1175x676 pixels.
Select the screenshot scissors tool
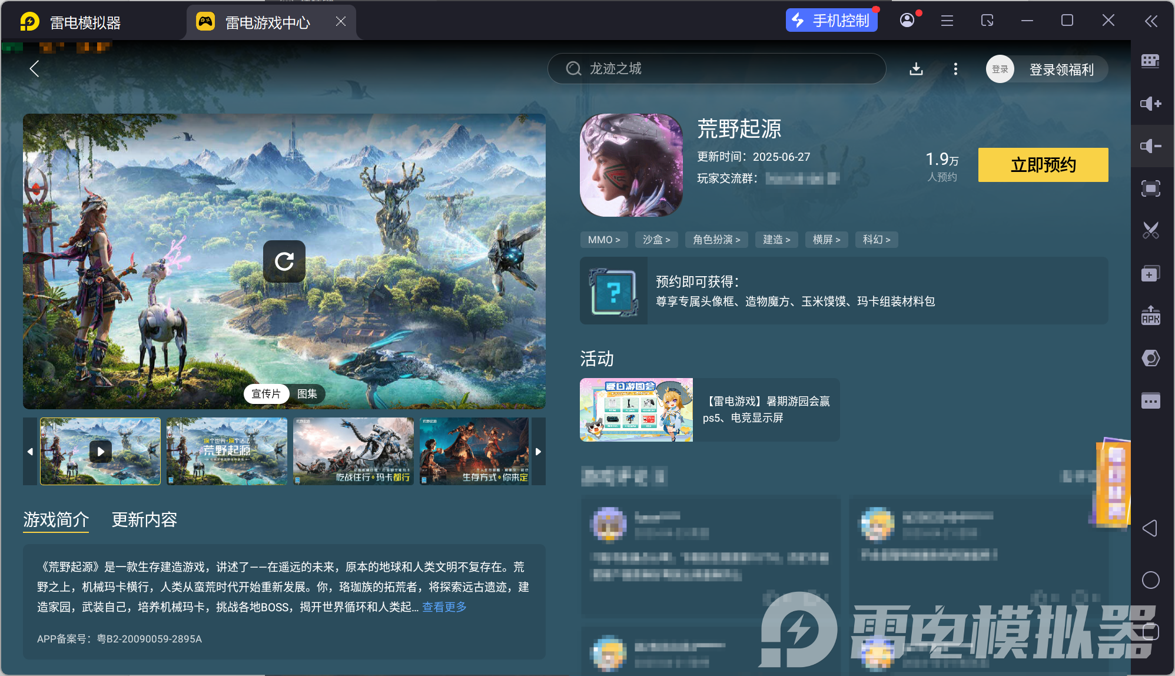(1150, 230)
